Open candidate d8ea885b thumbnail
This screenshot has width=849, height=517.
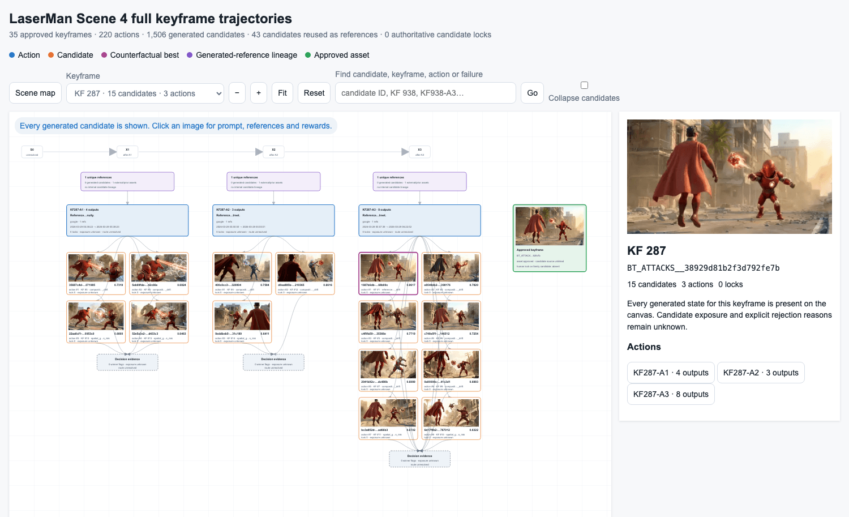point(305,268)
